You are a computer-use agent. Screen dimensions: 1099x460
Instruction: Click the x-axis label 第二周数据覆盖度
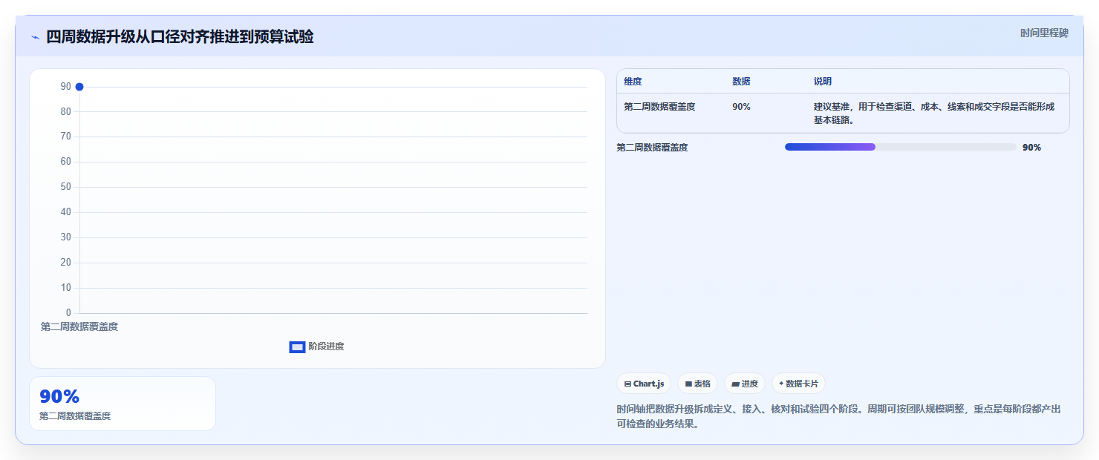point(79,326)
